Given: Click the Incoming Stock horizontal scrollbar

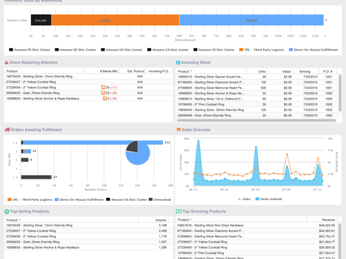Looking at the screenshot, I should 257,120.
